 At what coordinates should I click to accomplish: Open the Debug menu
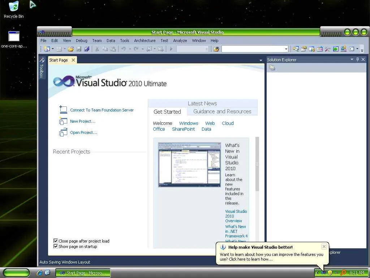coord(82,41)
